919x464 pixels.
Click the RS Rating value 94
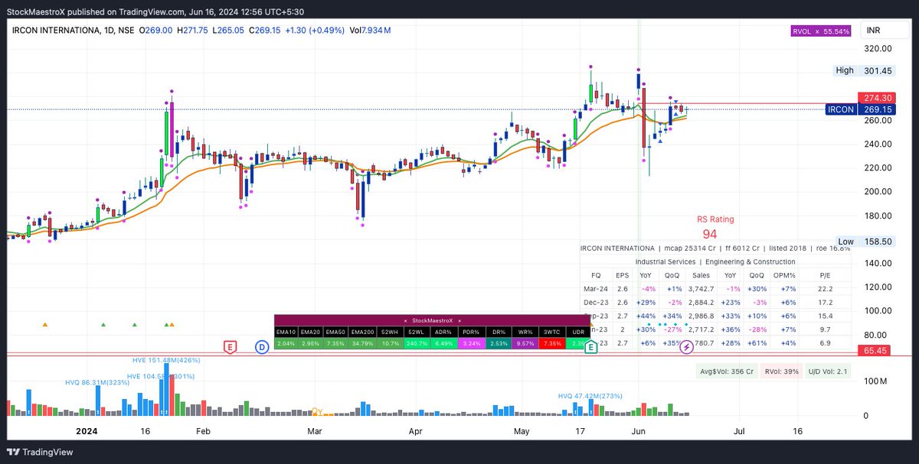(x=710, y=234)
